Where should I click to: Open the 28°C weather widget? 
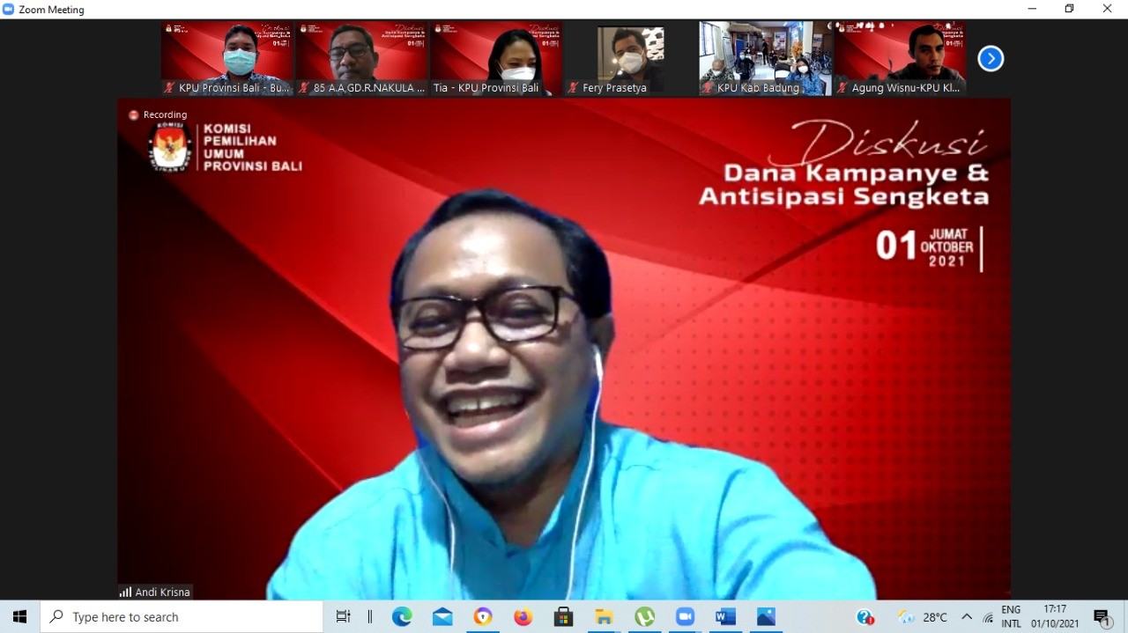pyautogui.click(x=923, y=617)
